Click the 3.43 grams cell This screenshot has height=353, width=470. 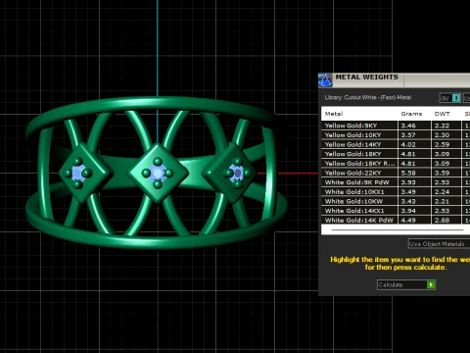414,201
